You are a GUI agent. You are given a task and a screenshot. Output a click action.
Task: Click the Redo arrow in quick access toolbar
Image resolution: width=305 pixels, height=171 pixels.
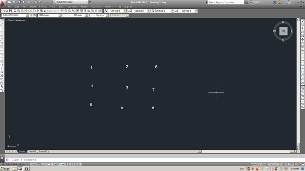pyautogui.click(x=47, y=2)
